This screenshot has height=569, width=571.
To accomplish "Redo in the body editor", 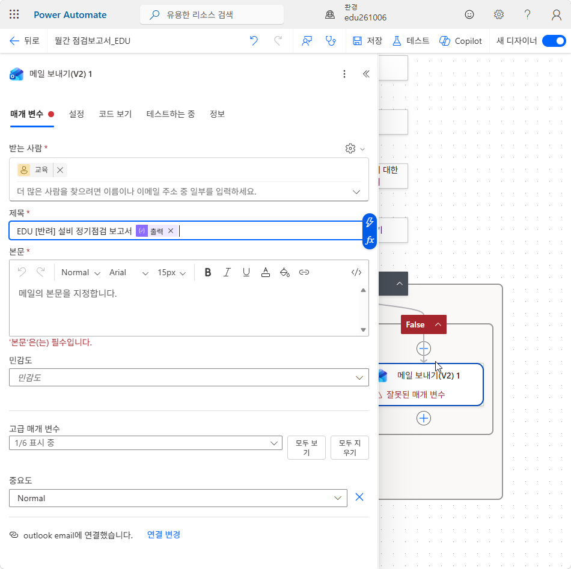I will pos(41,272).
